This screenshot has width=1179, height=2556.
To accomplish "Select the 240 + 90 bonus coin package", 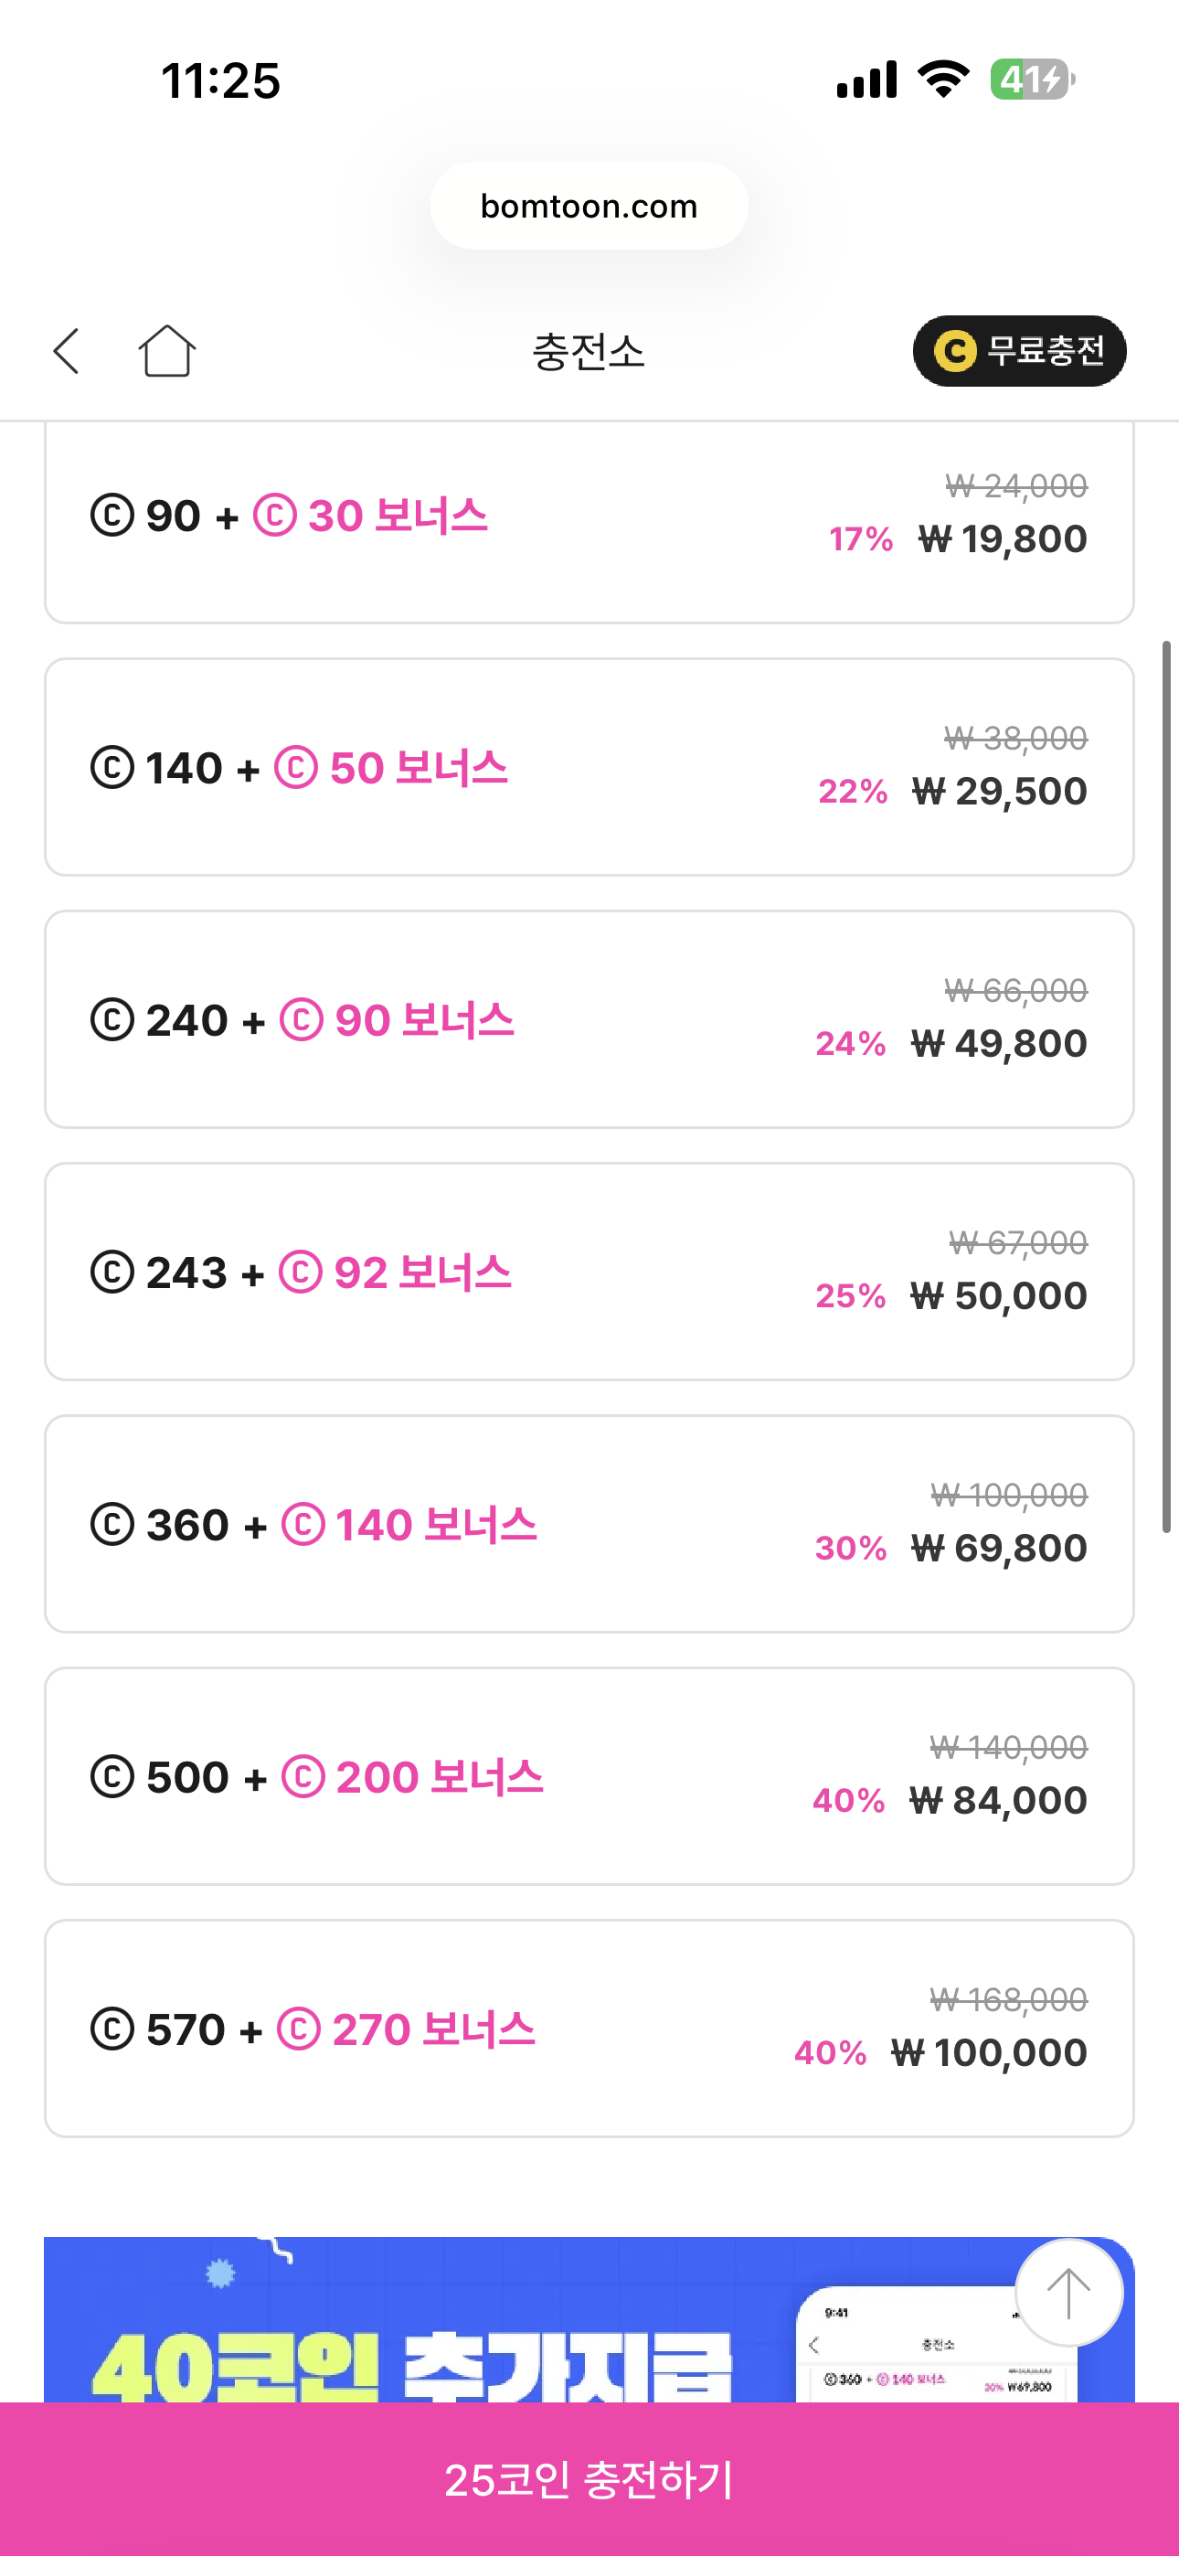I will 589,1019.
